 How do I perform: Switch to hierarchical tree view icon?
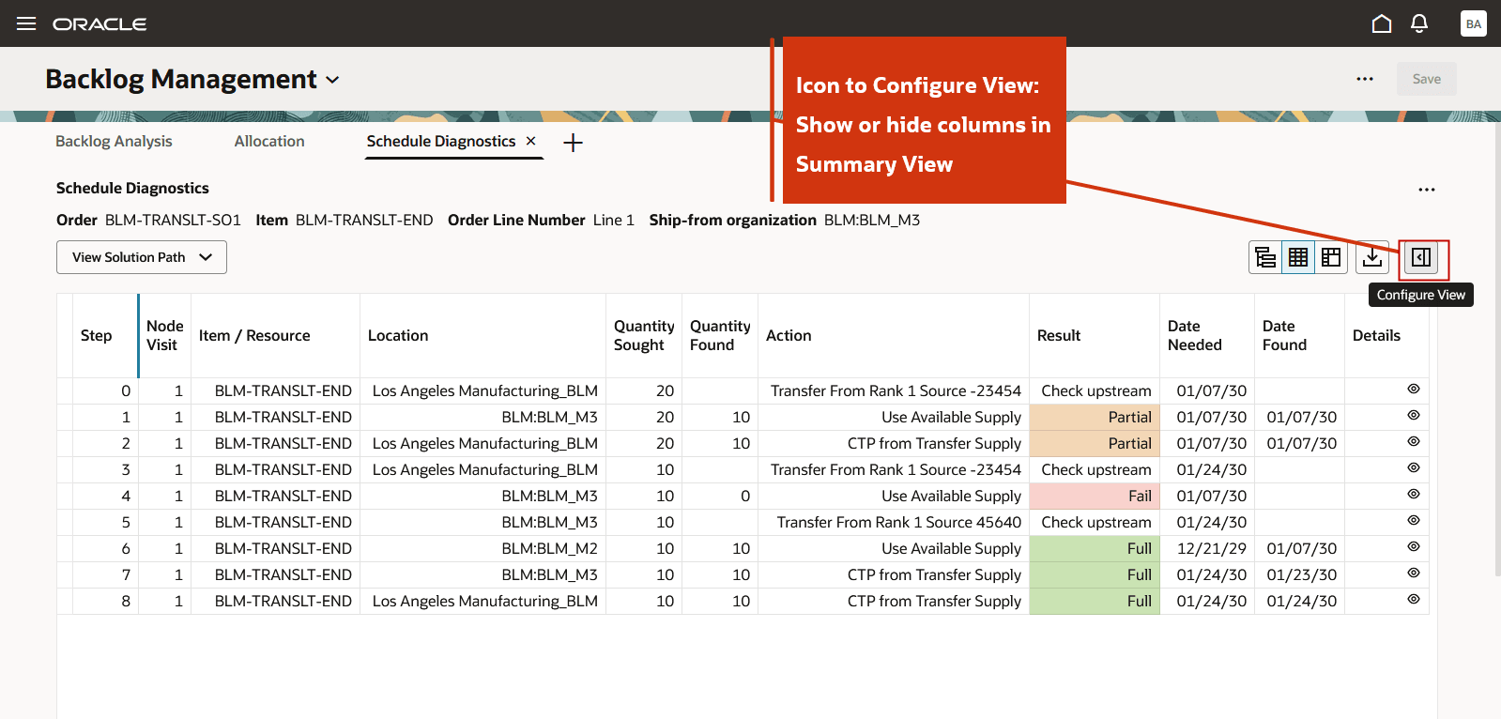(1265, 257)
